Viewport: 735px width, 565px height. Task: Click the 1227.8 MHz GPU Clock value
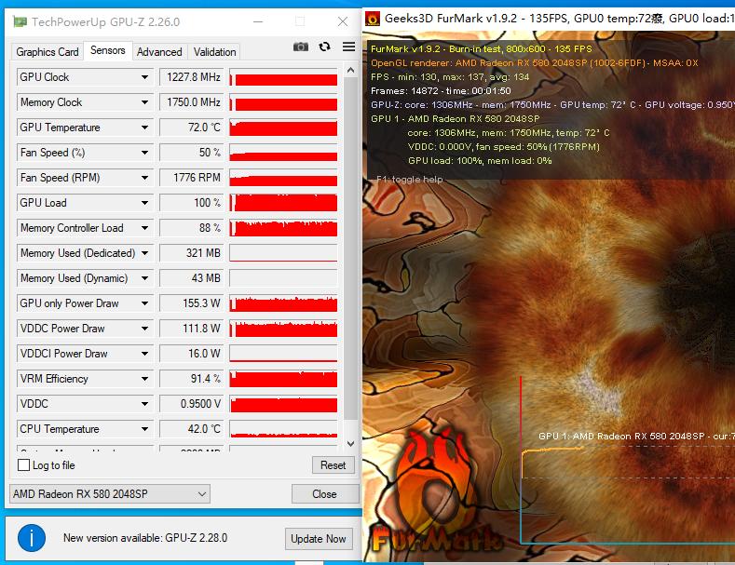pyautogui.click(x=191, y=77)
